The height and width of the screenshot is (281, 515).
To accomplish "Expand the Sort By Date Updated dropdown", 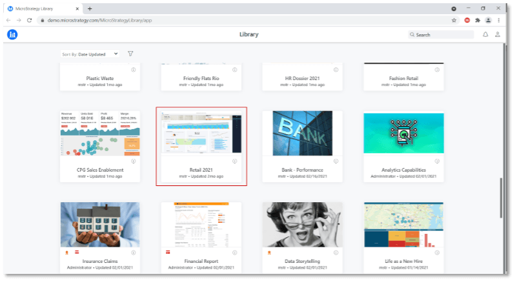I will (90, 54).
